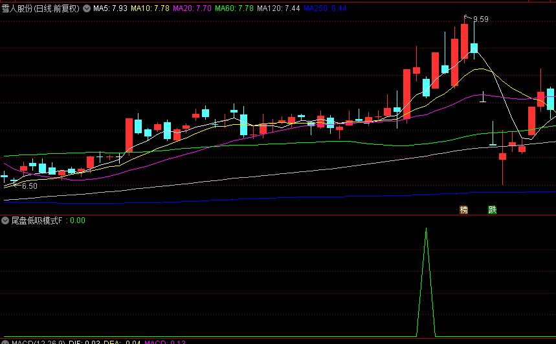Click the flag icon beside the 9.59 high

click(x=465, y=18)
